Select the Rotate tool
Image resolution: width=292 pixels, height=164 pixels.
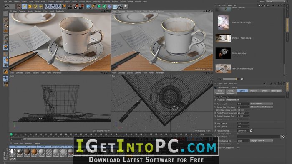tap(35, 7)
